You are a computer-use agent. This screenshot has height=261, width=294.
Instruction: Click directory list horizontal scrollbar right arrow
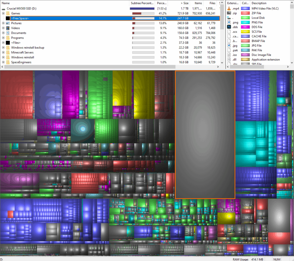[x=218, y=67]
